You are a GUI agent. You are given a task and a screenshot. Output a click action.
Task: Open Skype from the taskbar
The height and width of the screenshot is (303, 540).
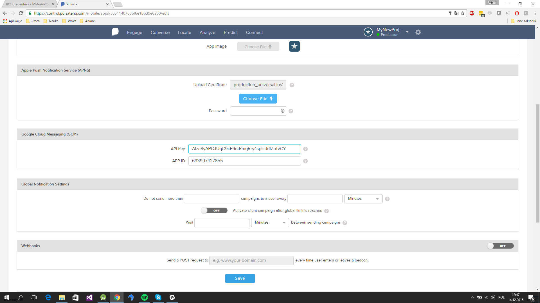click(x=158, y=297)
